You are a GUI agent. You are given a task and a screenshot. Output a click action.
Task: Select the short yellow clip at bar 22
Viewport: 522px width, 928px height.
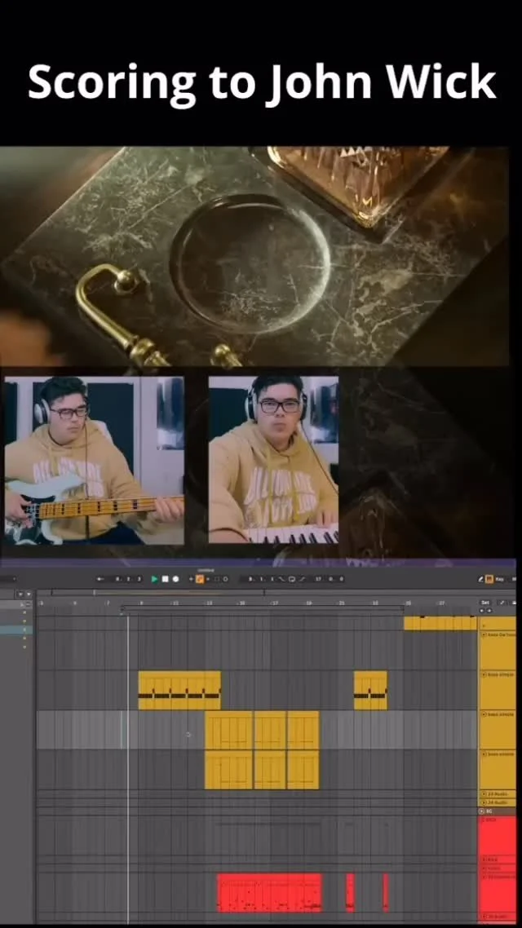[370, 690]
